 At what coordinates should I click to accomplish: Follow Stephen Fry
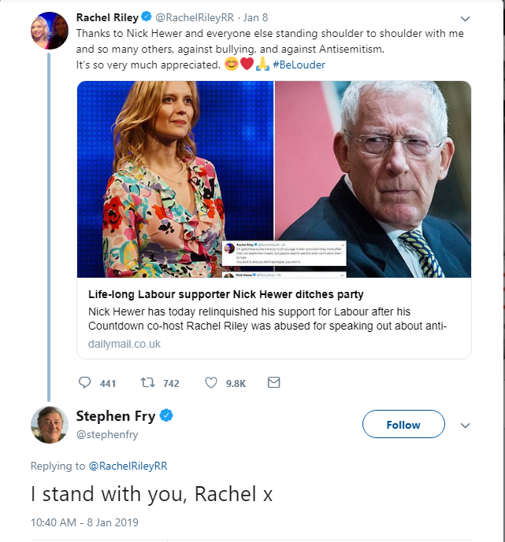[403, 425]
